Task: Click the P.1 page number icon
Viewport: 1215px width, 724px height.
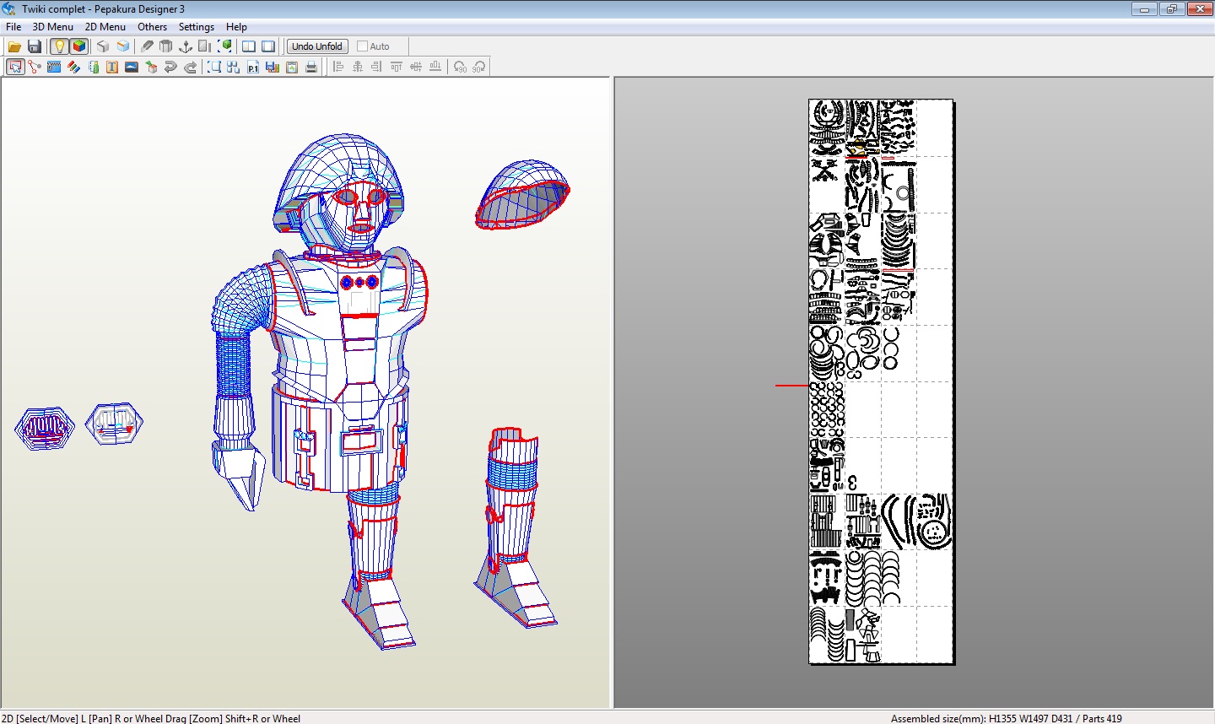Action: (253, 67)
